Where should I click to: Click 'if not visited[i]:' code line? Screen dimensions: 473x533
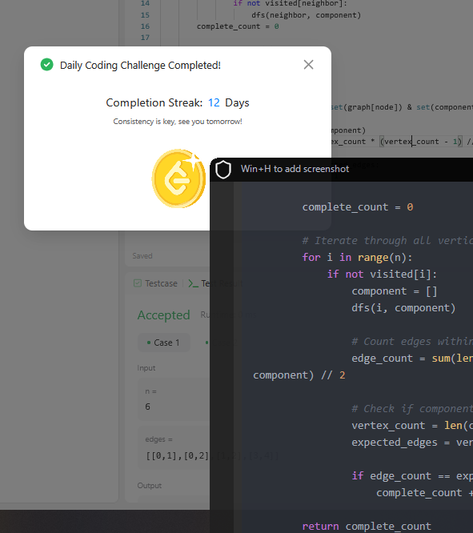pos(382,274)
